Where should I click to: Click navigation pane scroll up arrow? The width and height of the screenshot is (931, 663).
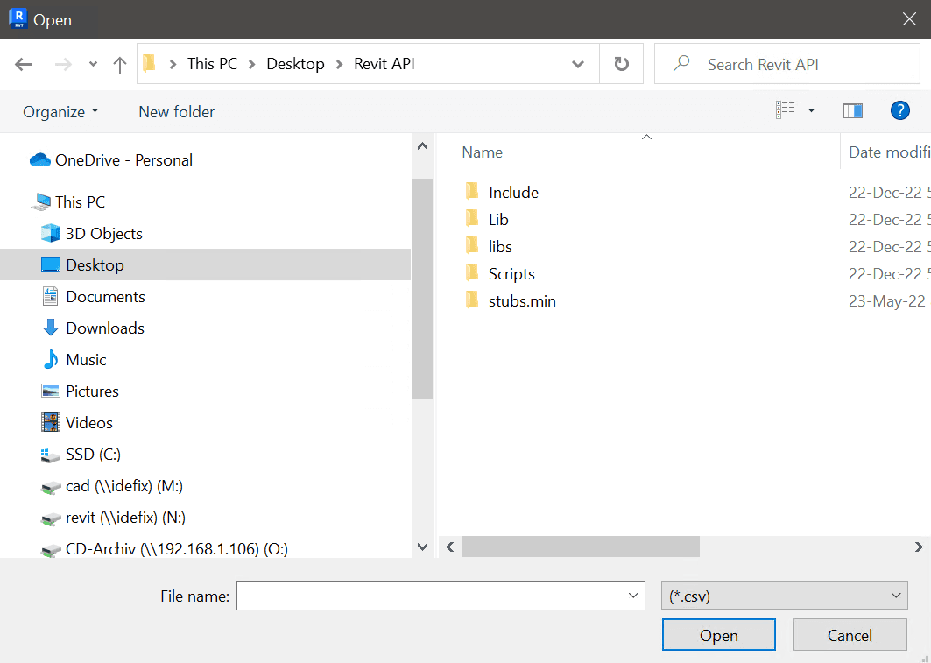click(x=422, y=145)
